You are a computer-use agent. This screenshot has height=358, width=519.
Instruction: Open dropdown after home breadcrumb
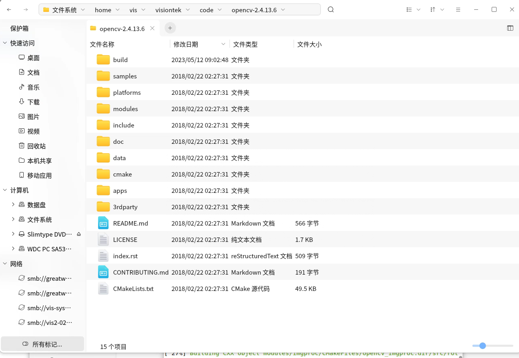point(118,10)
